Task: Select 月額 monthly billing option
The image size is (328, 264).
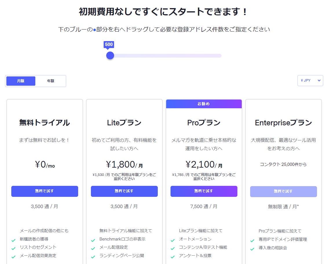Action: click(x=21, y=81)
